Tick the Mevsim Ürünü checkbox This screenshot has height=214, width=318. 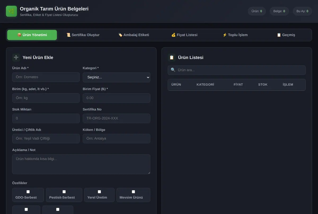click(133, 192)
